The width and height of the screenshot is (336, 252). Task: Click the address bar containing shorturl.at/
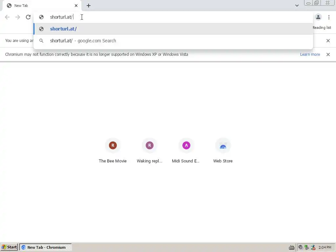click(x=173, y=17)
